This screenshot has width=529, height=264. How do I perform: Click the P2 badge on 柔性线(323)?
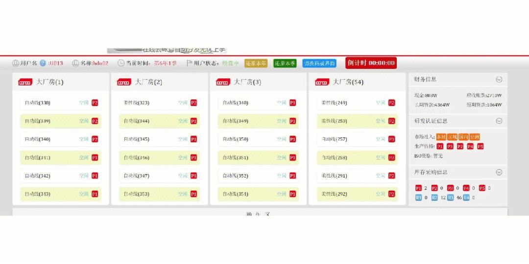pos(193,103)
